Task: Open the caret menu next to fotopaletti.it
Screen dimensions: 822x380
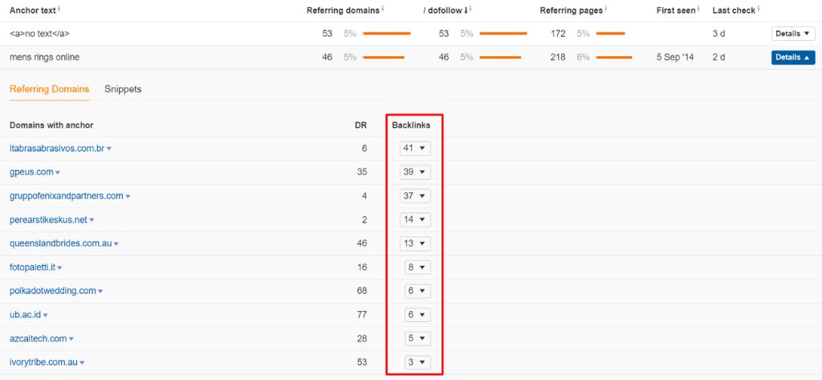Action: click(x=60, y=268)
